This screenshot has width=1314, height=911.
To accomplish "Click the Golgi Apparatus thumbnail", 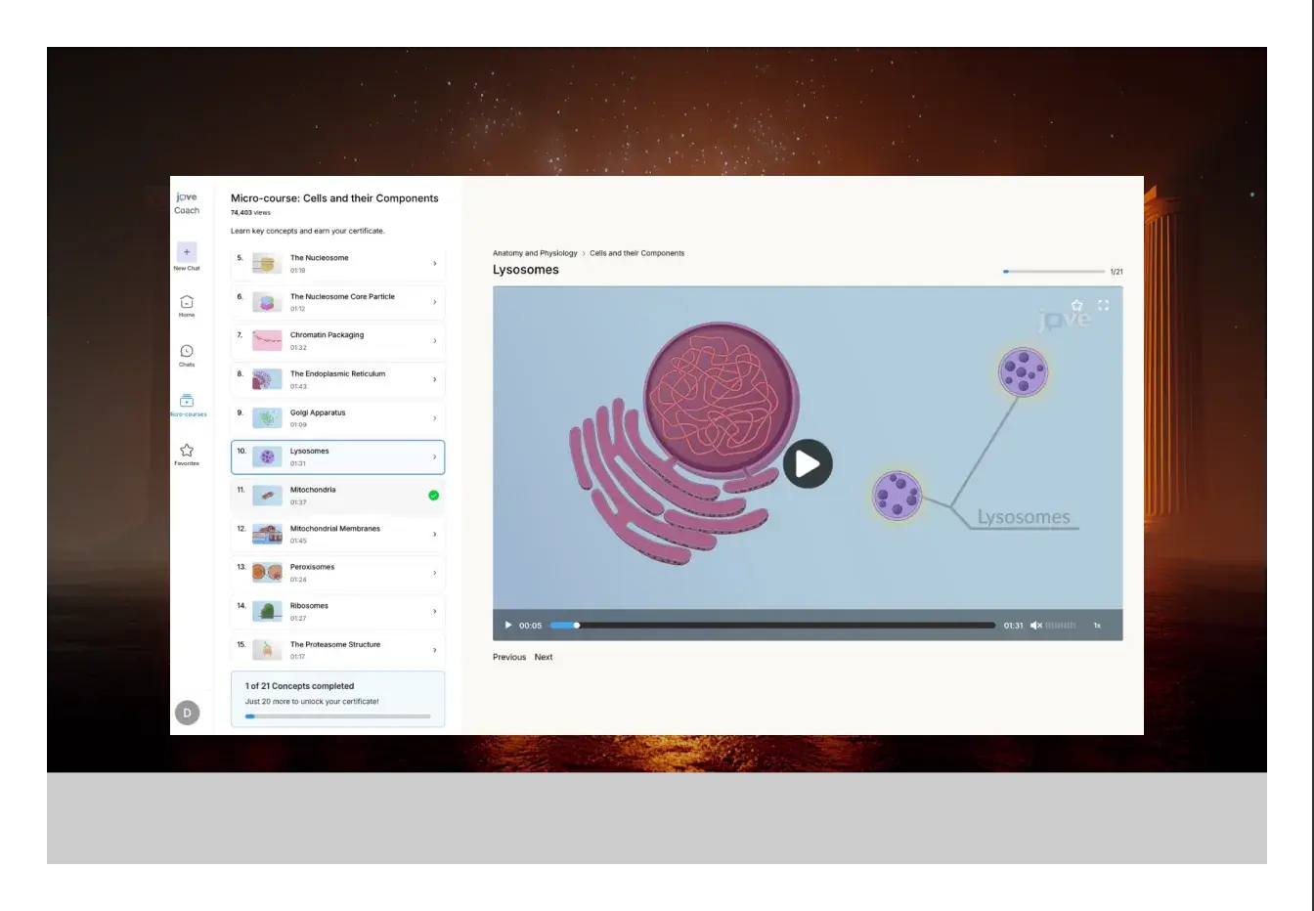I will pyautogui.click(x=267, y=418).
